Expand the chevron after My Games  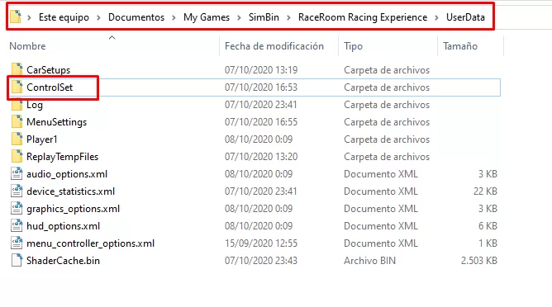239,17
